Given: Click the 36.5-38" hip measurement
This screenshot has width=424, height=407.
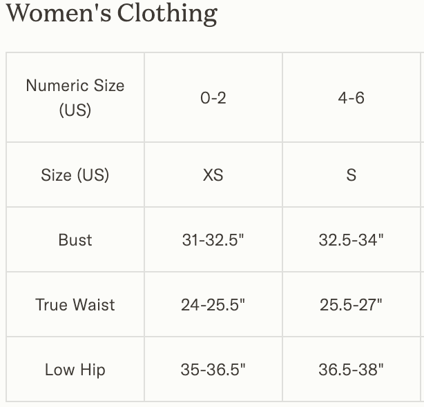Looking at the screenshot, I should 351,370.
